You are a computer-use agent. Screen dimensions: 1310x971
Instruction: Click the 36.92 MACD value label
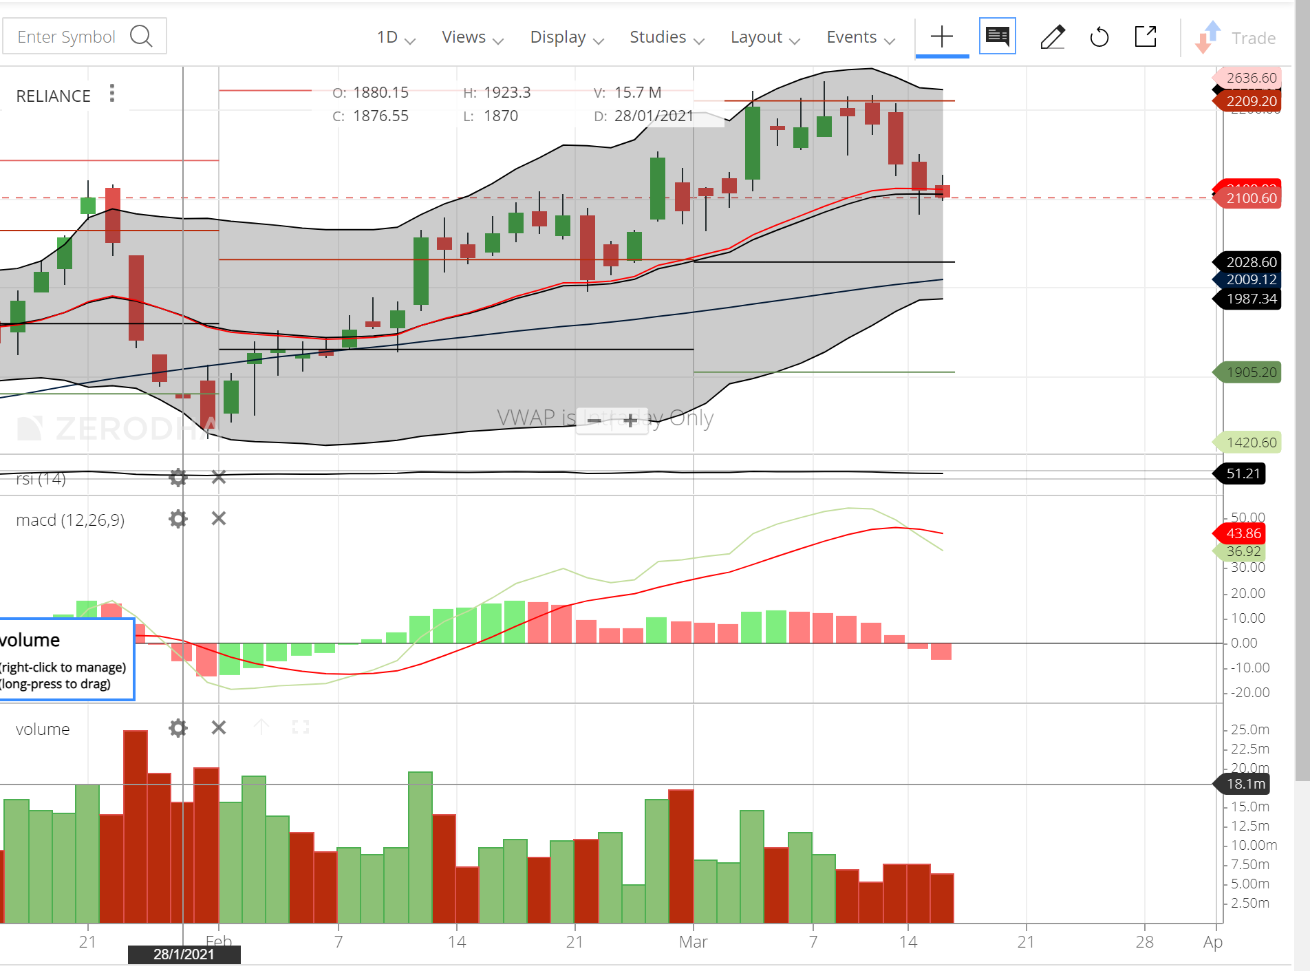pyautogui.click(x=1239, y=551)
